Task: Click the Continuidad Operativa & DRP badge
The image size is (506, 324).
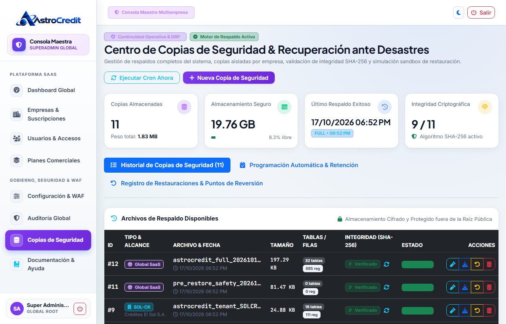Action: [x=145, y=37]
